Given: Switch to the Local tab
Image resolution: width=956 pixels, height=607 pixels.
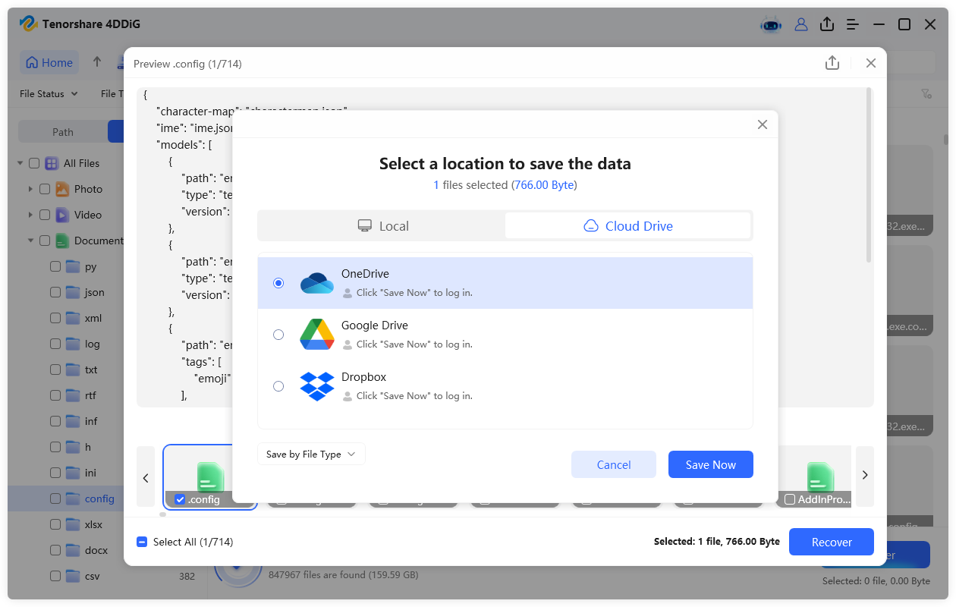Looking at the screenshot, I should point(382,225).
